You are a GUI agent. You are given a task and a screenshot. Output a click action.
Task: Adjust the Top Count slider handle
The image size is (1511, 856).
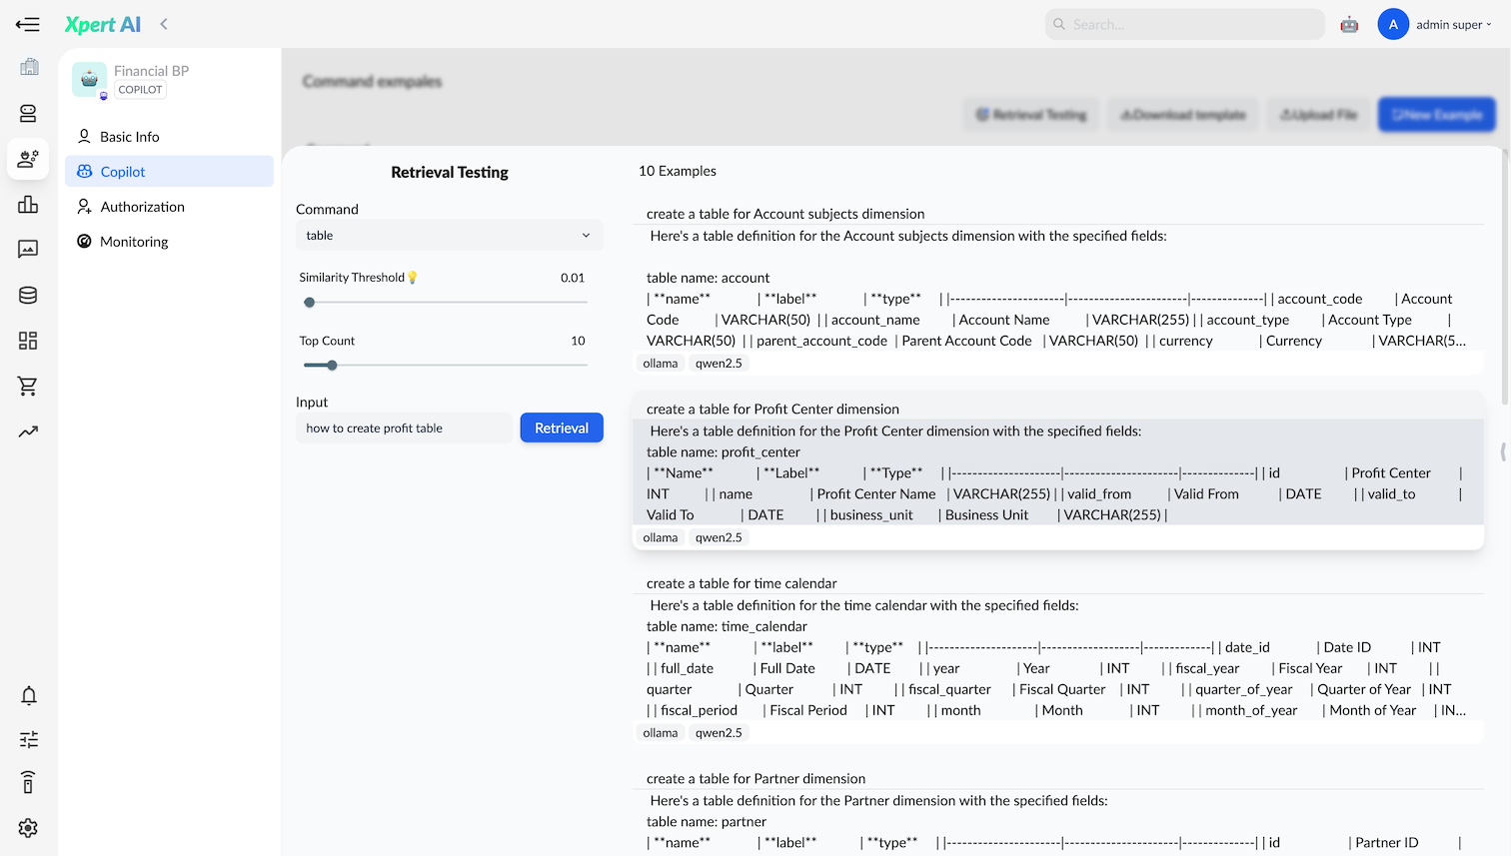click(332, 365)
